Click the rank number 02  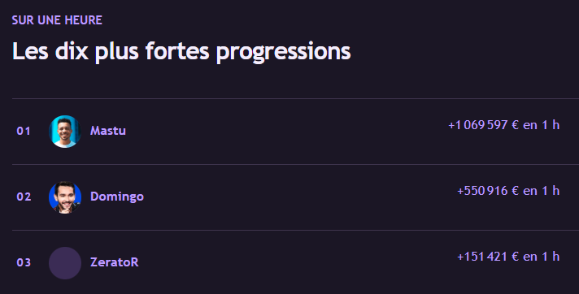click(x=24, y=197)
